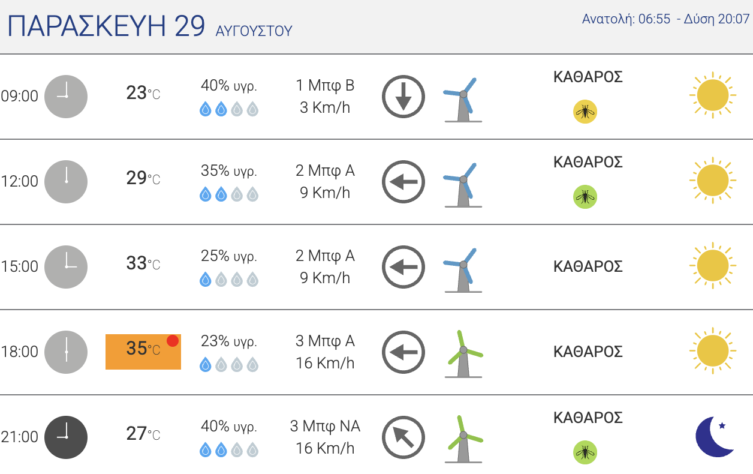The width and height of the screenshot is (753, 474).
Task: Click the ΠΑΡΑΣΚΕΥΗ 29 heading
Action: [107, 26]
